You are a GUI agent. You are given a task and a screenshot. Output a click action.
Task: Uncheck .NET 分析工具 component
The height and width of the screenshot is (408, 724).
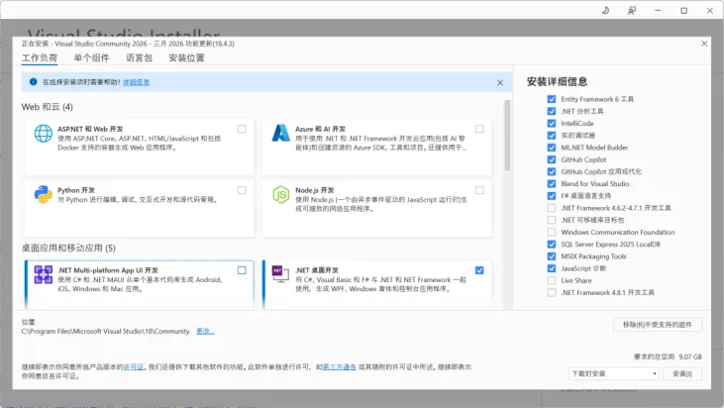(552, 111)
